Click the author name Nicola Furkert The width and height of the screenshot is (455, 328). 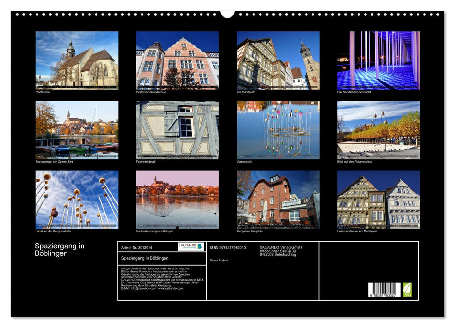219,260
